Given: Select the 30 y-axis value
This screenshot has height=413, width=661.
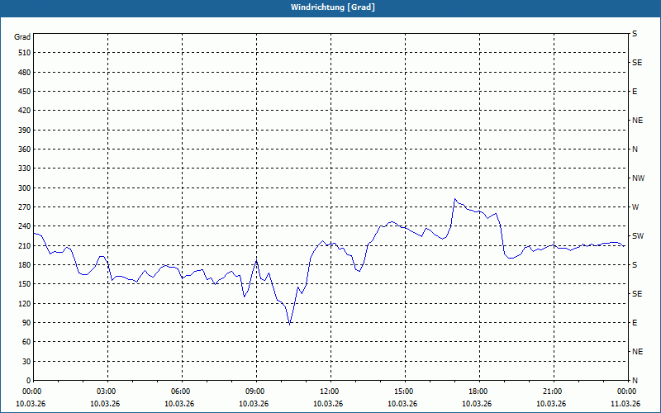Looking at the screenshot, I should pos(26,362).
